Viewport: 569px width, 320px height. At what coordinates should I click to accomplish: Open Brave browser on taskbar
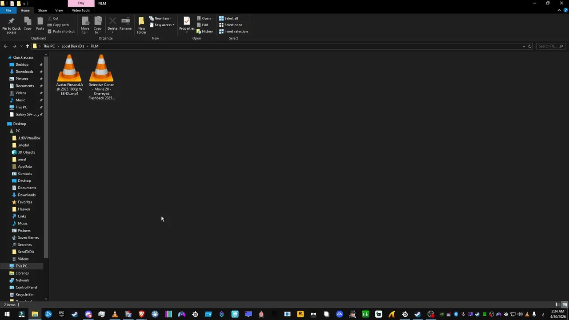pyautogui.click(x=141, y=314)
